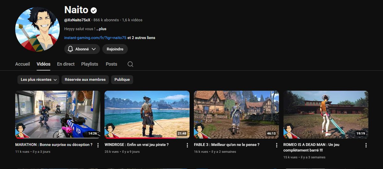Open the instant-gaming.com link
The image size is (383, 169).
point(95,38)
